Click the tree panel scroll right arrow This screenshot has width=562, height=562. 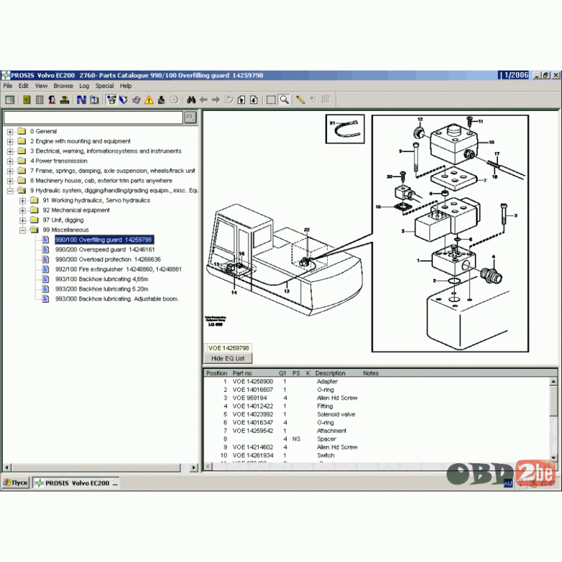pos(194,468)
